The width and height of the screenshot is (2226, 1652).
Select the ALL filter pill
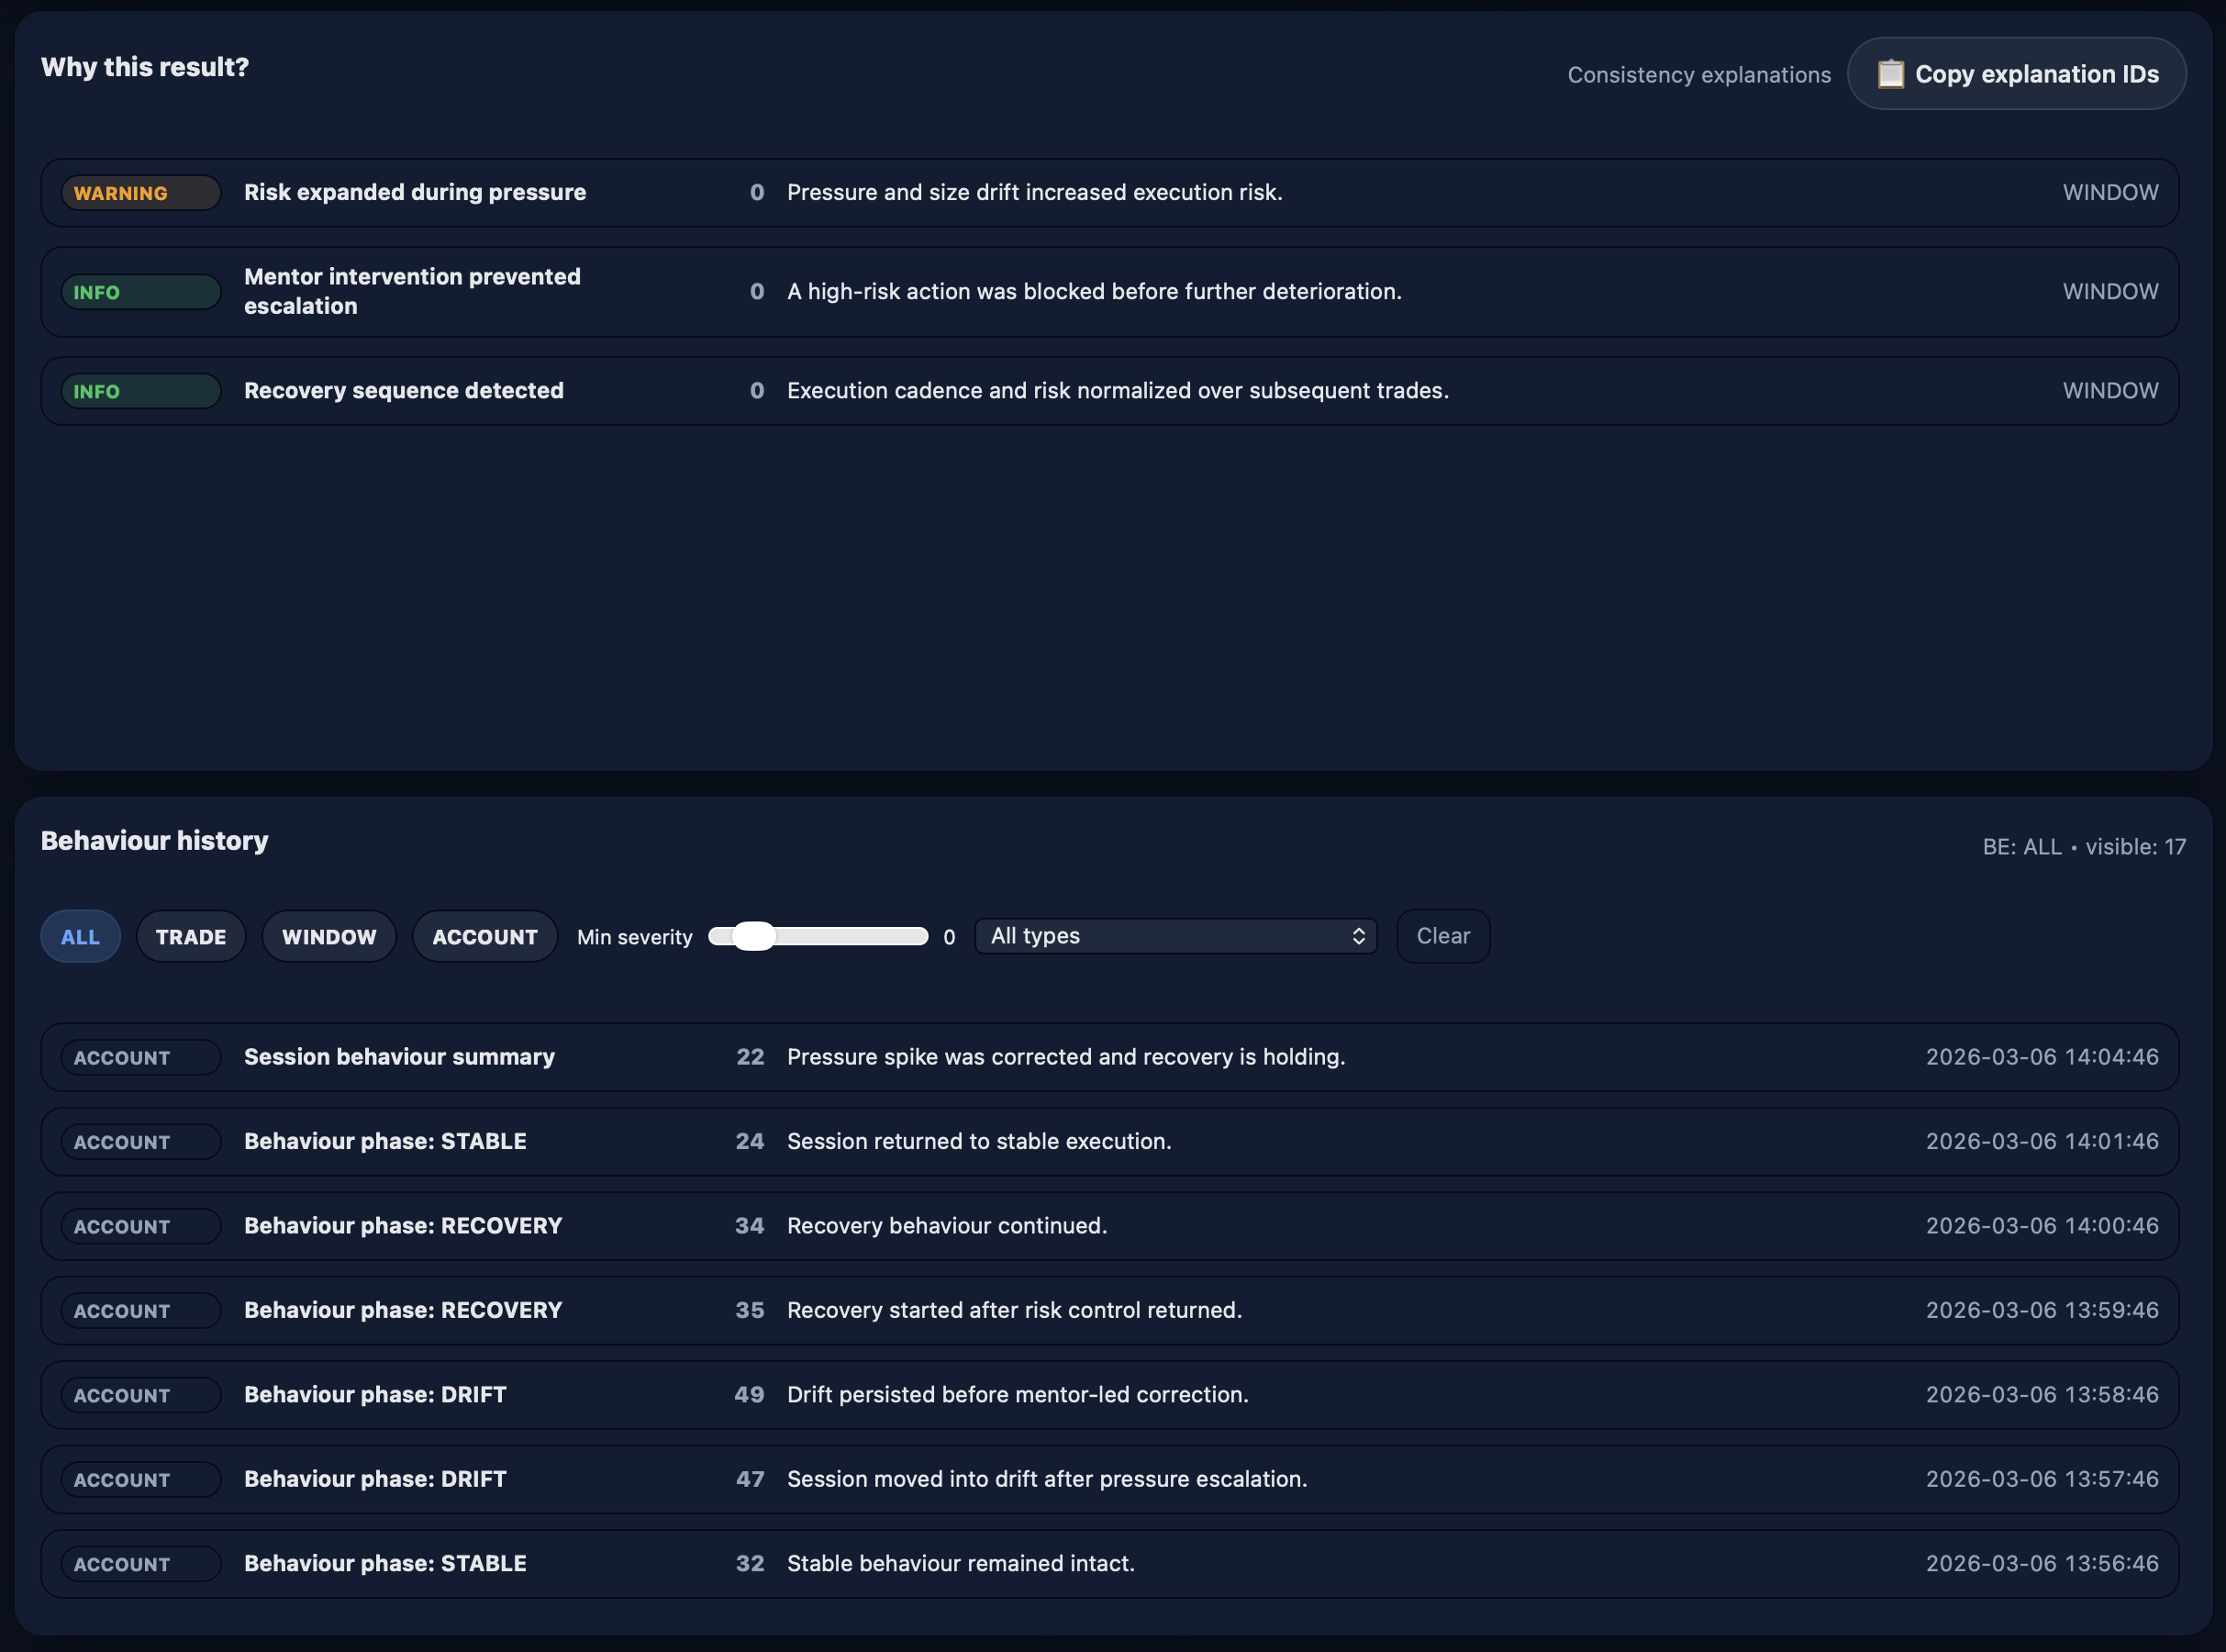[x=80, y=937]
